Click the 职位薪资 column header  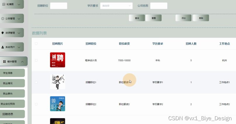coord(124,44)
